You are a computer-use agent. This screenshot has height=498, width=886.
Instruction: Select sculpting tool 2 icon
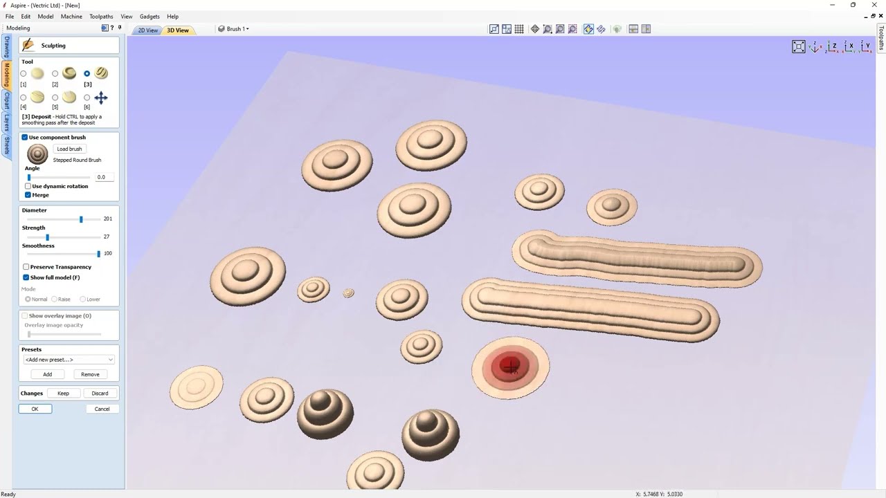pyautogui.click(x=69, y=73)
